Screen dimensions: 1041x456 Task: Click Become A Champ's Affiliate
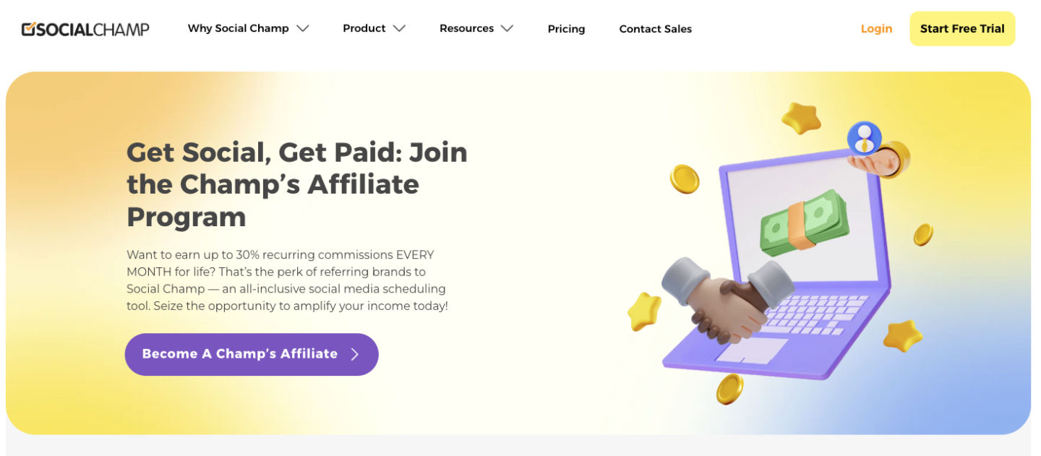[251, 354]
